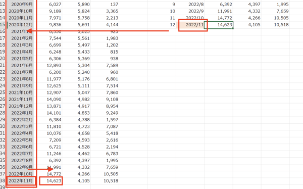The width and height of the screenshot is (303, 189).
Task: Select the date cell 2020年10月
Action: tap(21, 11)
